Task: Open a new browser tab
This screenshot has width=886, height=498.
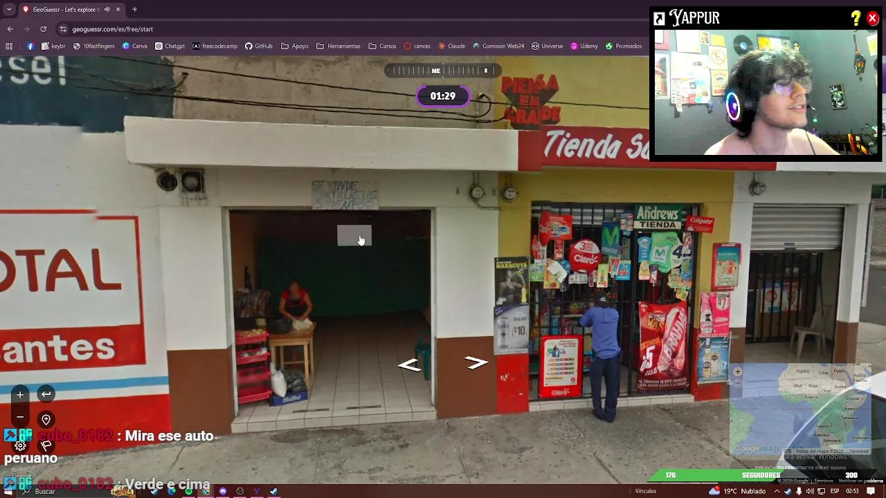Action: point(134,10)
